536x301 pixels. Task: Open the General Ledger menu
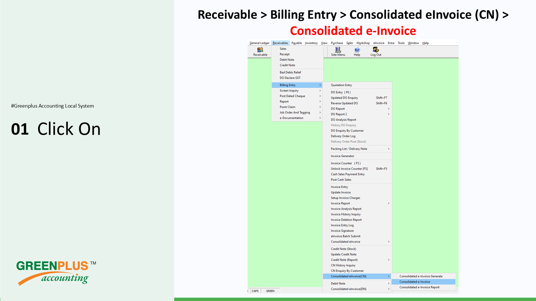tap(259, 43)
